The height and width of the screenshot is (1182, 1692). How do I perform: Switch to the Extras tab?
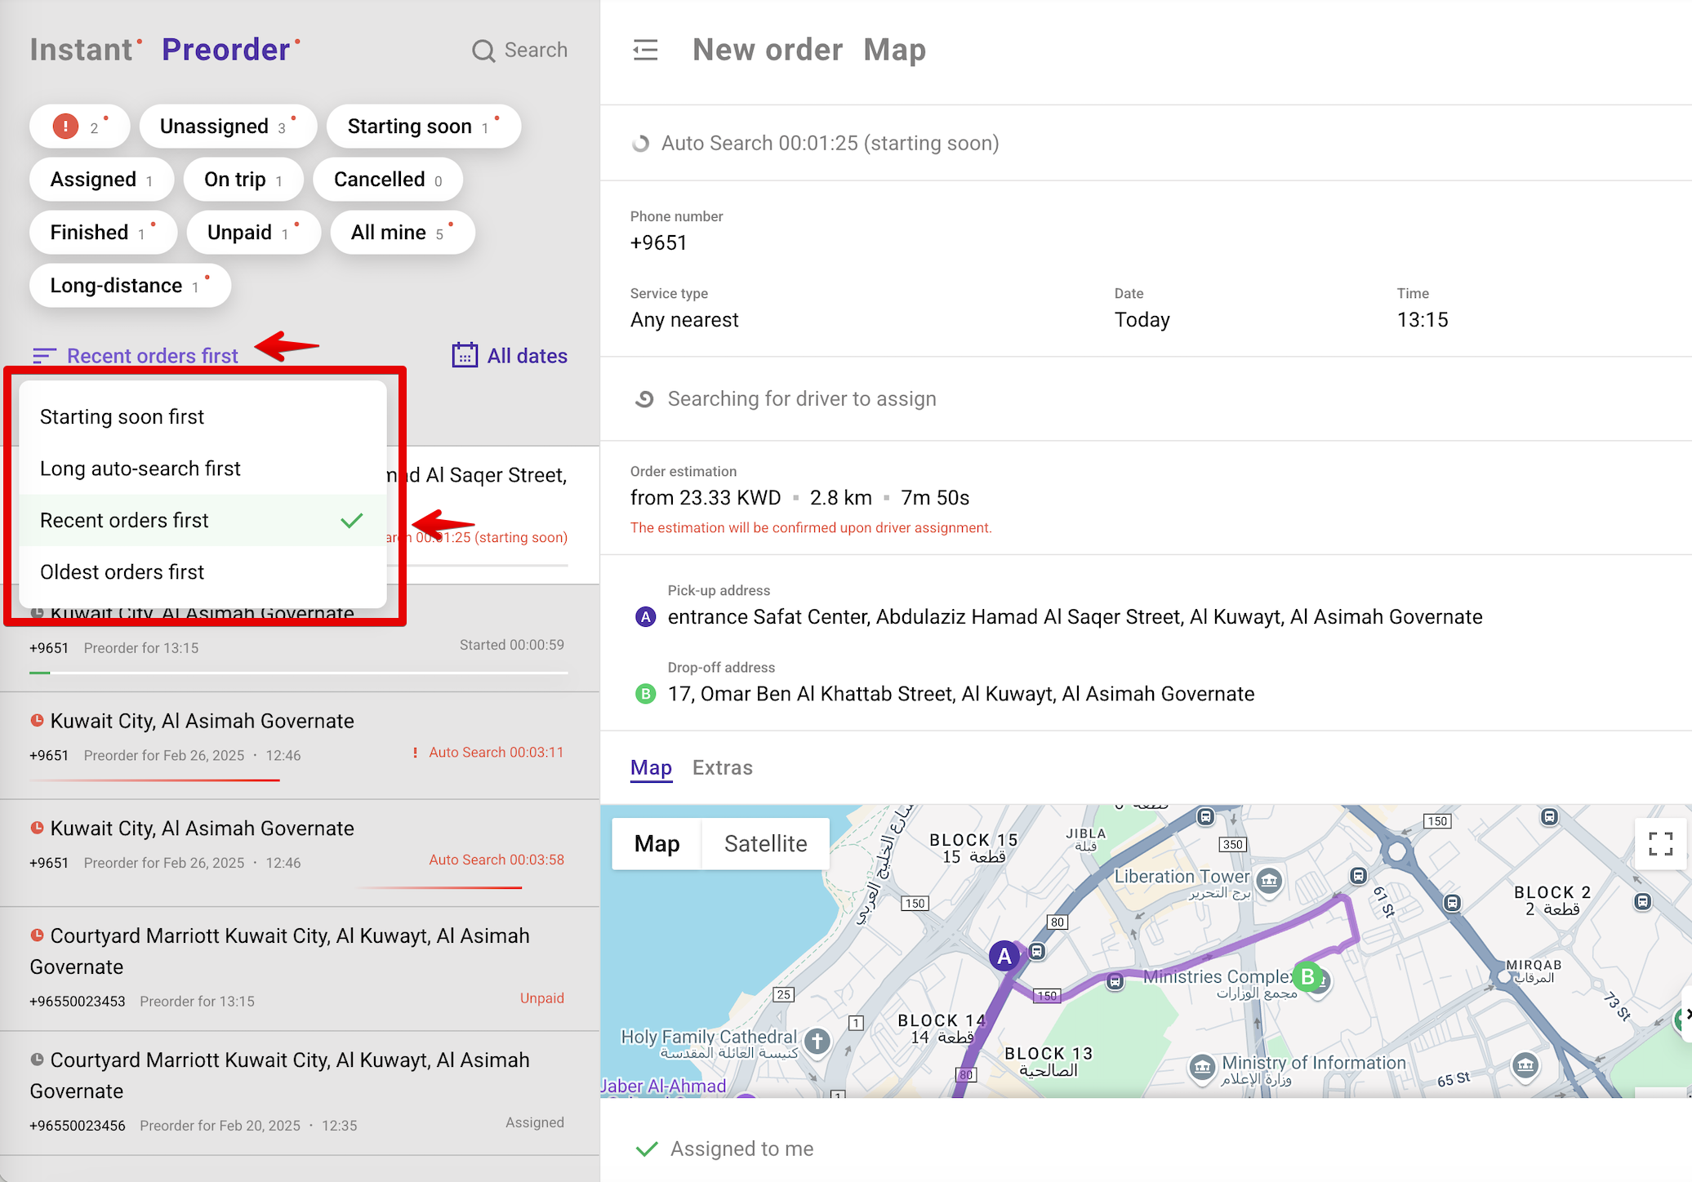tap(722, 767)
